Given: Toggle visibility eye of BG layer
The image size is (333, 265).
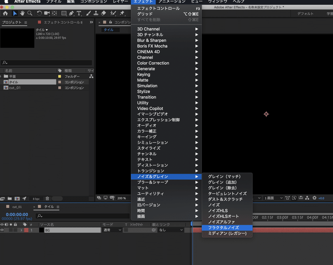Looking at the screenshot, I should [x=2, y=230].
